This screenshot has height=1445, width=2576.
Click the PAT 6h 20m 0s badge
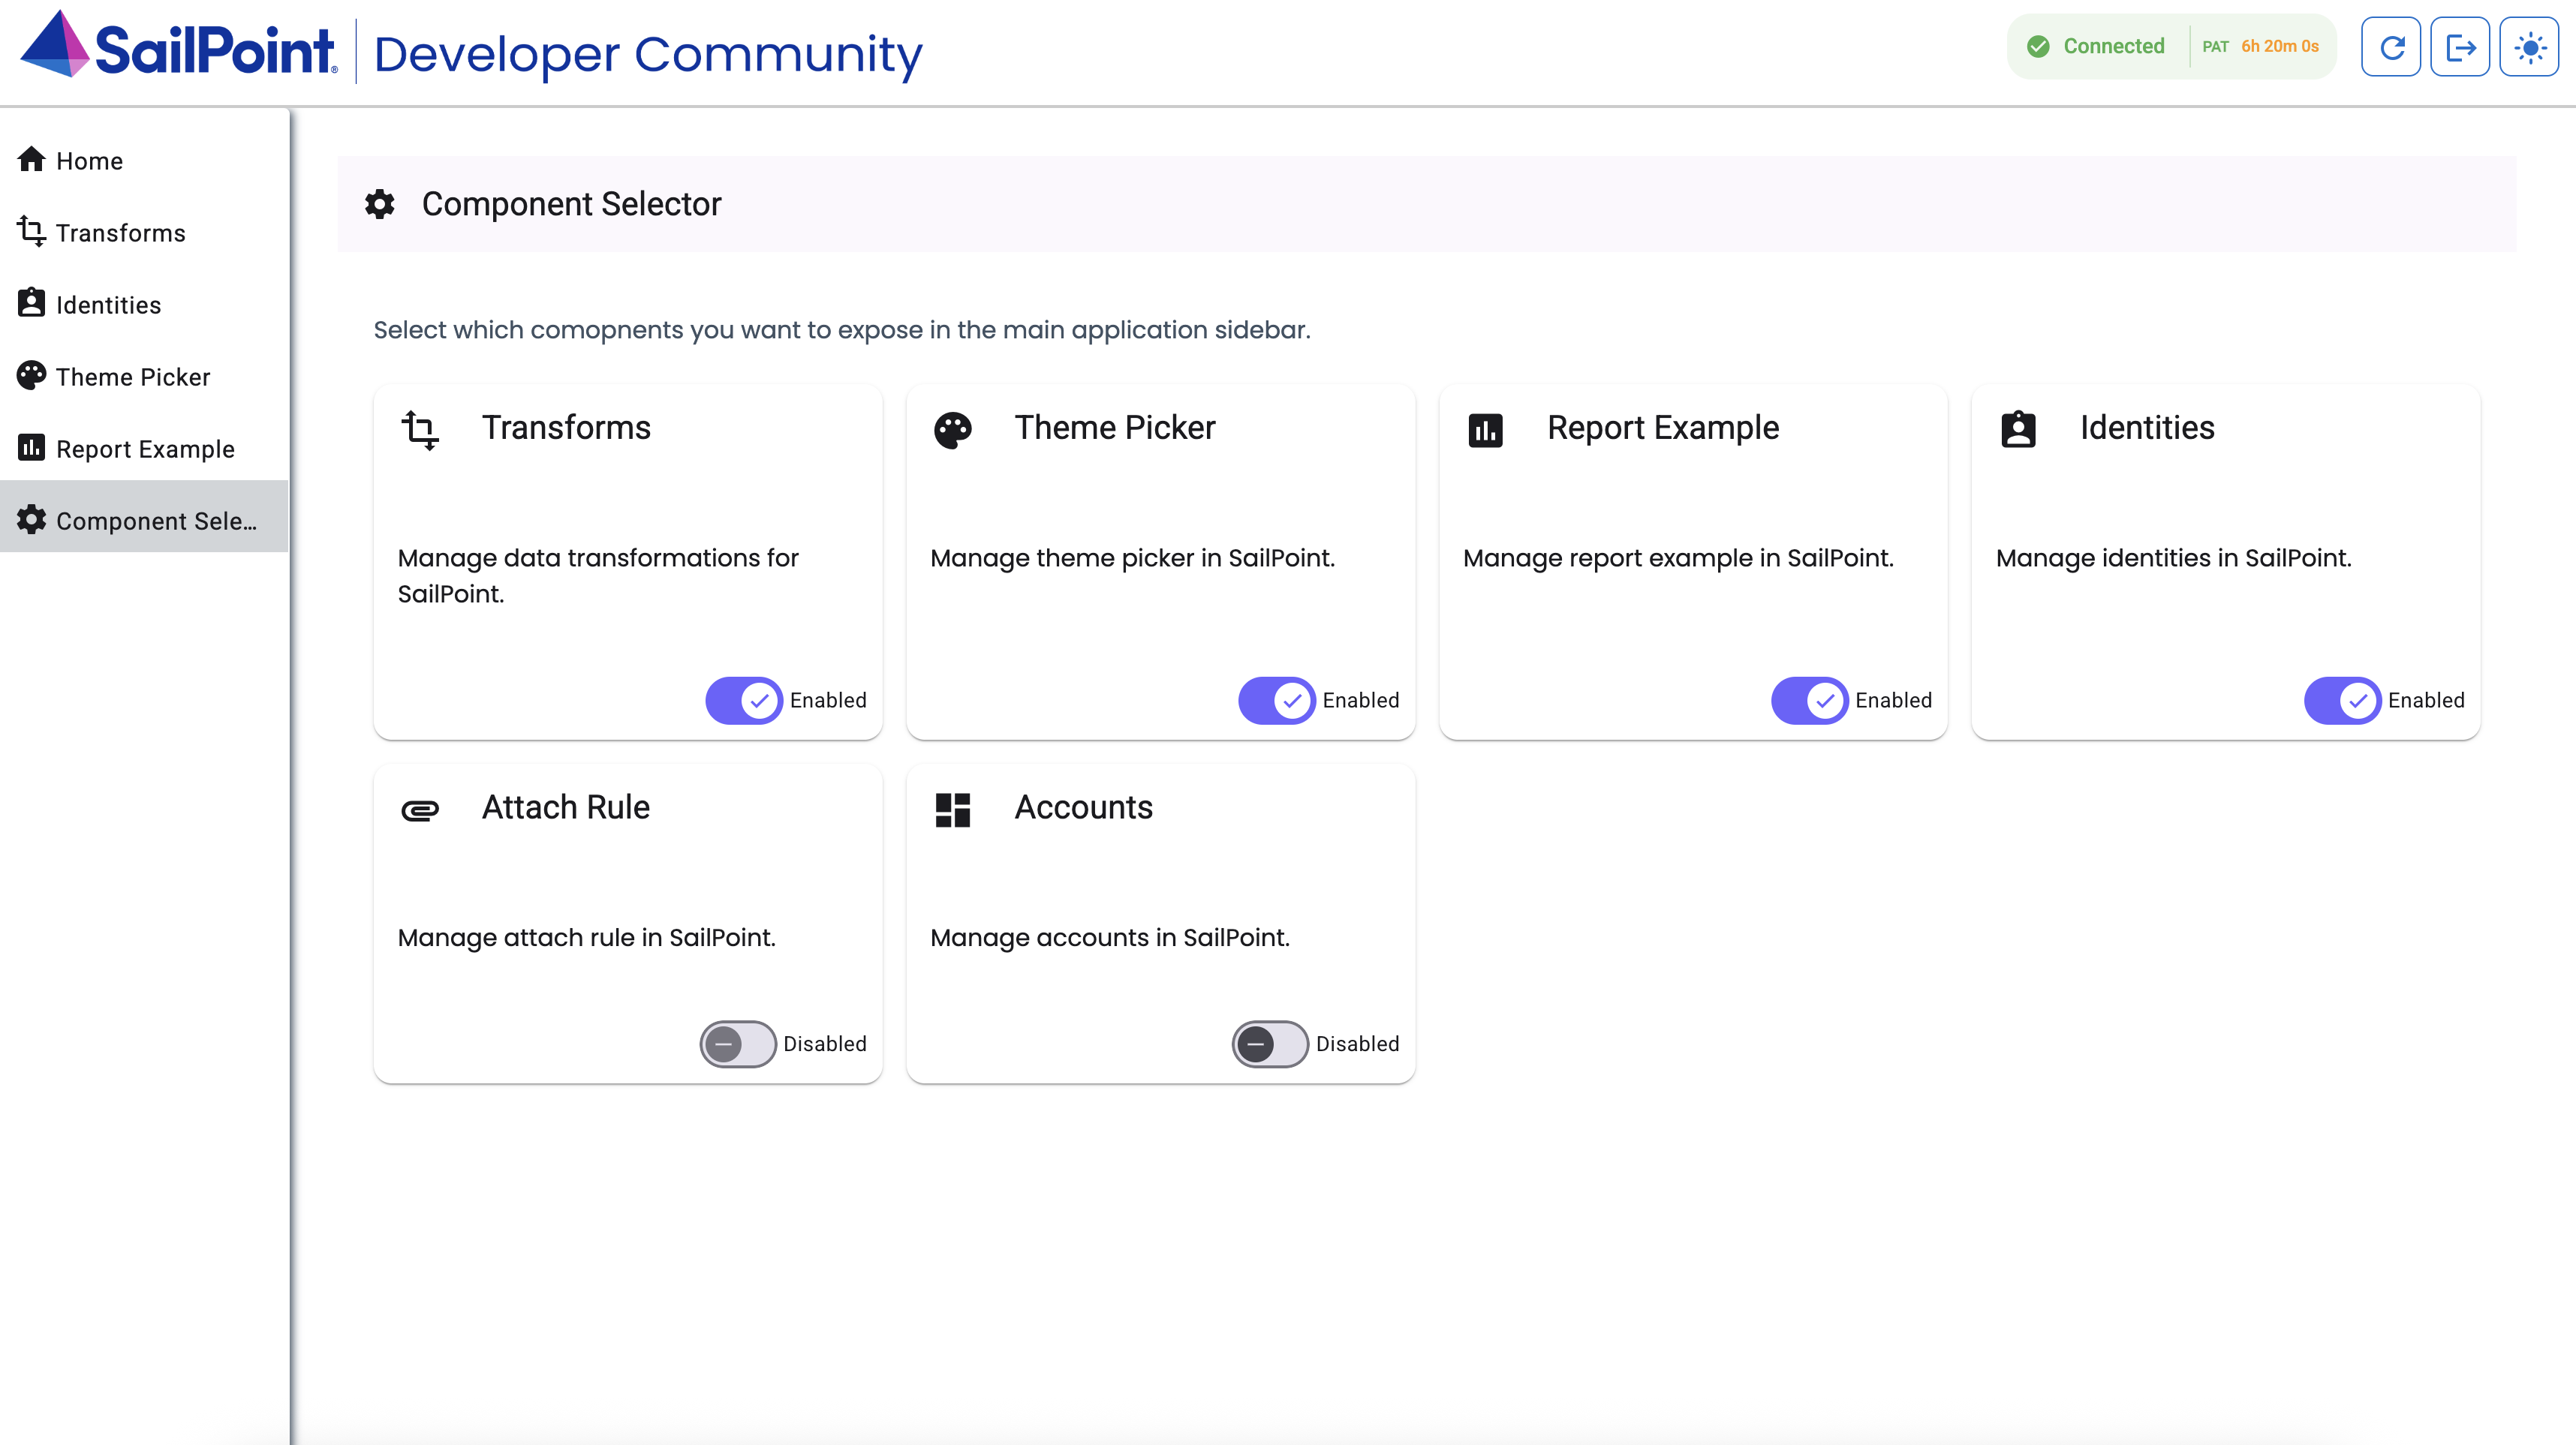[2262, 46]
